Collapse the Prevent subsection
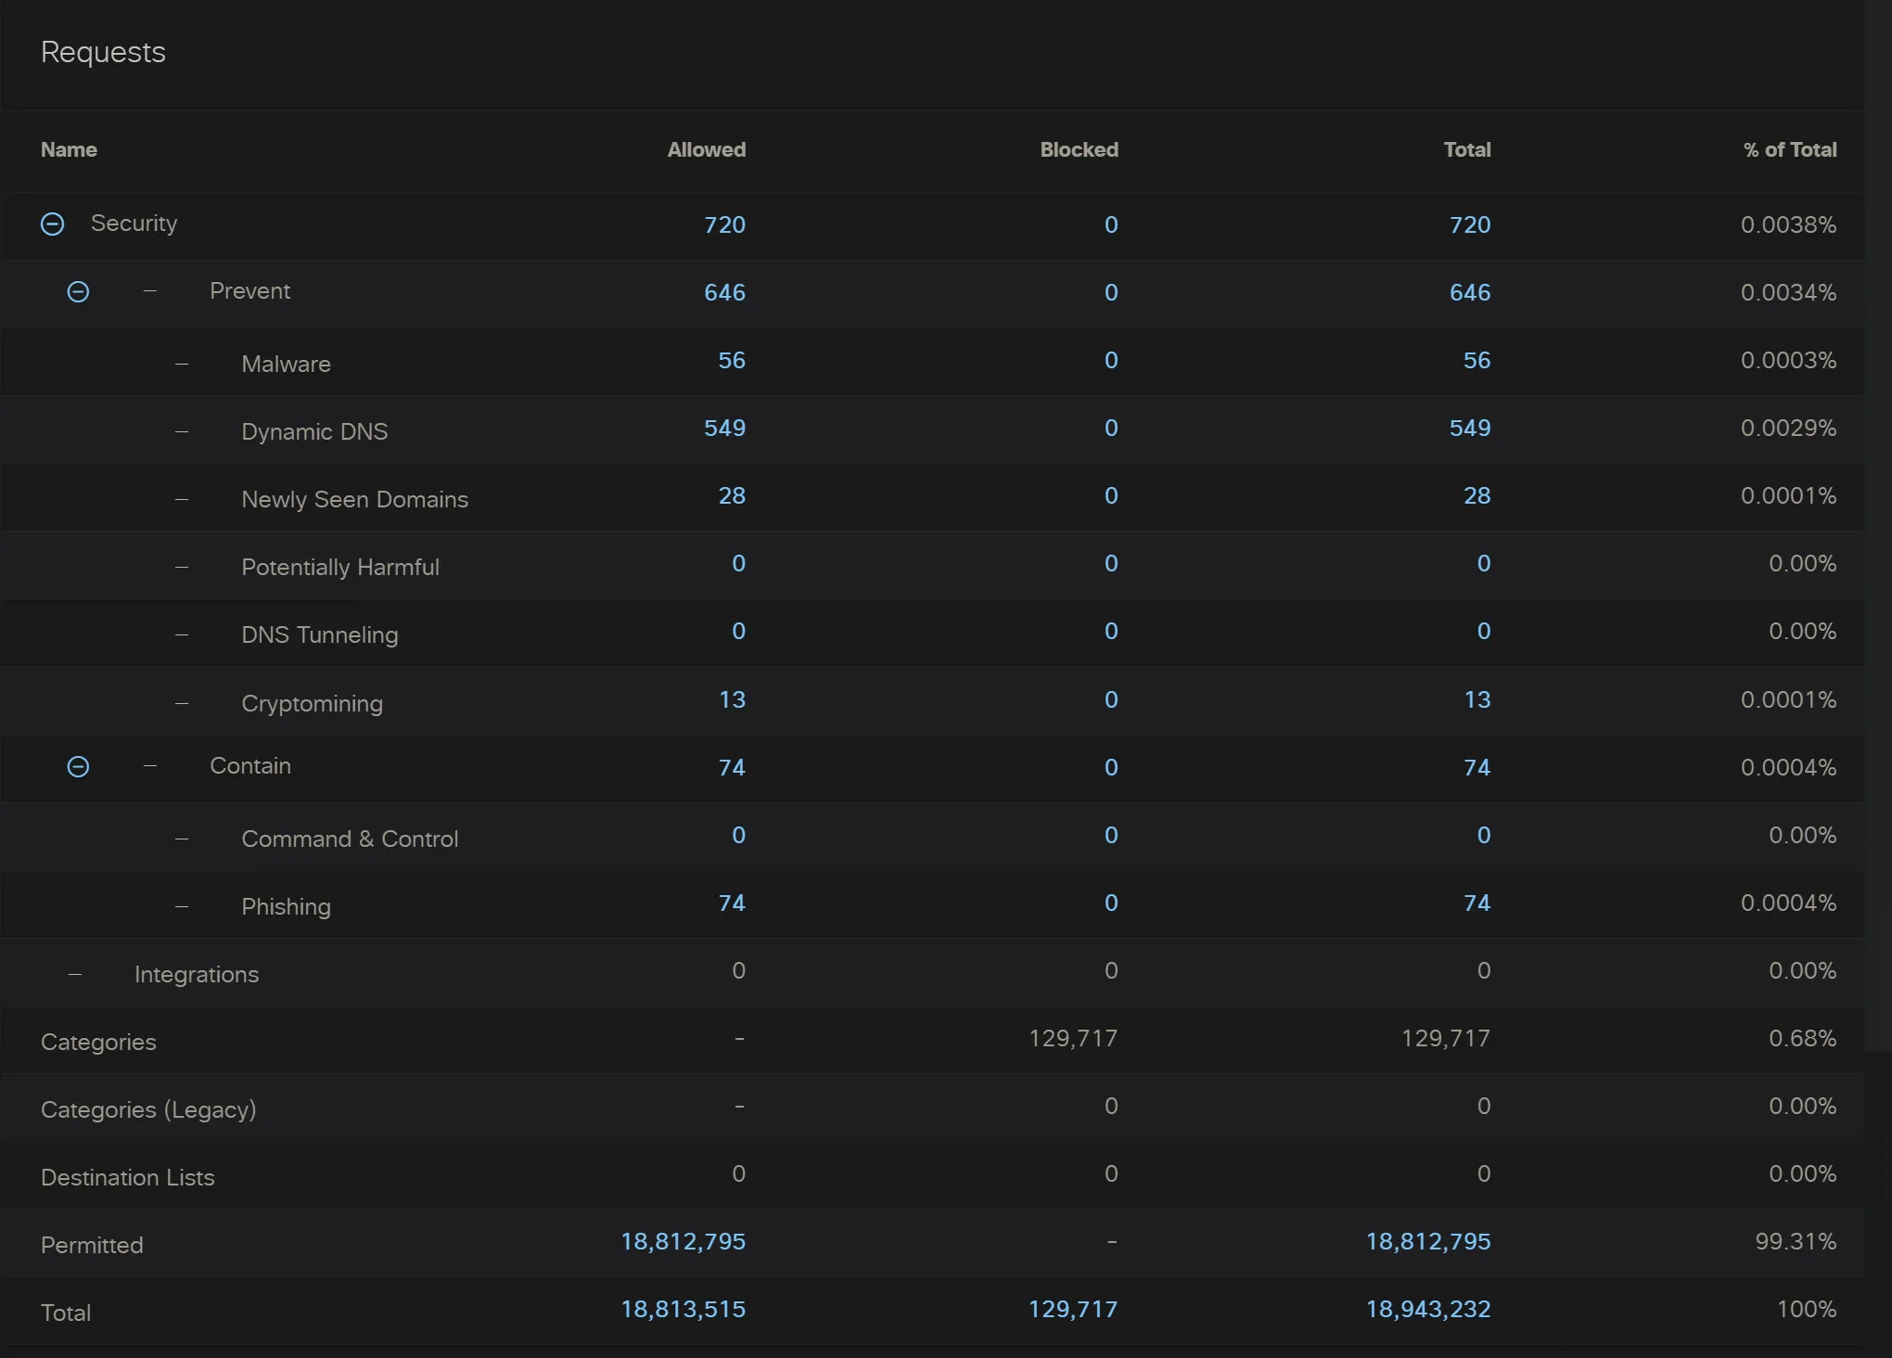 click(x=79, y=292)
